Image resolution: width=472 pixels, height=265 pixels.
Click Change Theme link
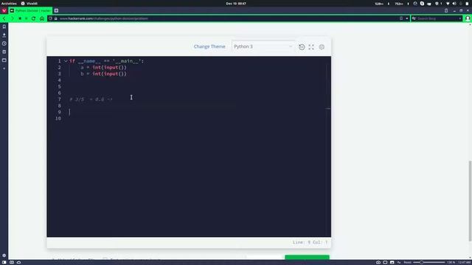point(209,46)
